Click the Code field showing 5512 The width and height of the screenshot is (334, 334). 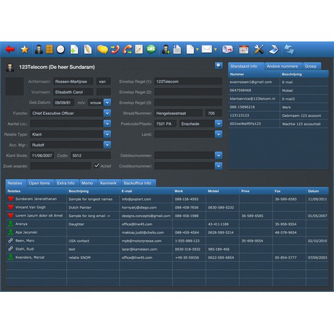click(x=91, y=156)
